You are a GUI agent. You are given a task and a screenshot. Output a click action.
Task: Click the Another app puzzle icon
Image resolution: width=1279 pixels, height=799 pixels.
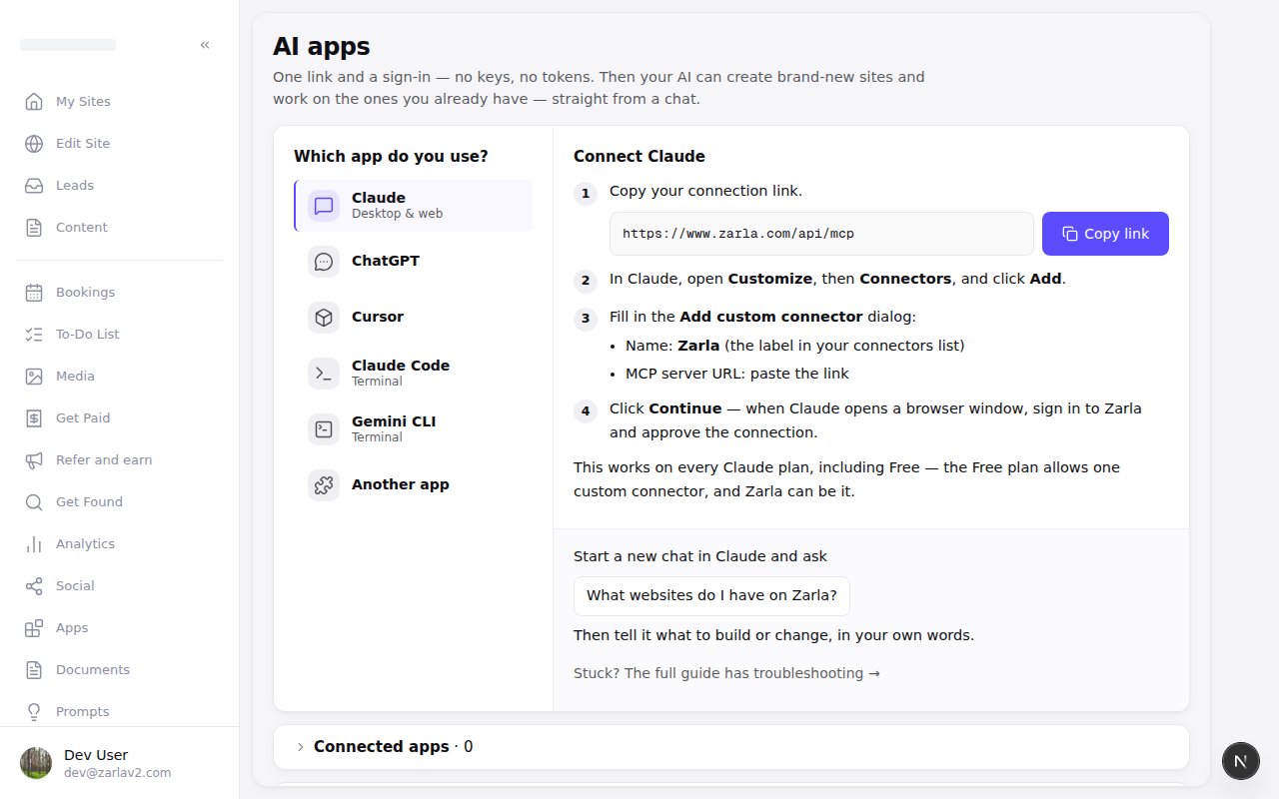pyautogui.click(x=324, y=485)
